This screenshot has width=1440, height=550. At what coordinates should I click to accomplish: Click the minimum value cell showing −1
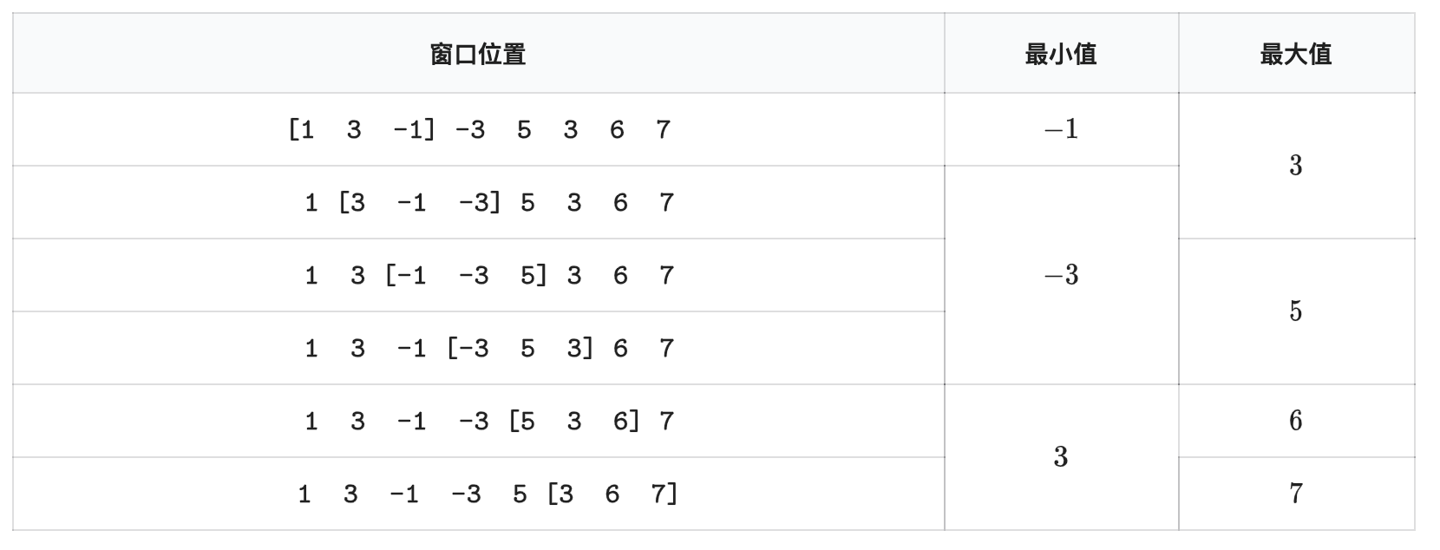[1060, 130]
